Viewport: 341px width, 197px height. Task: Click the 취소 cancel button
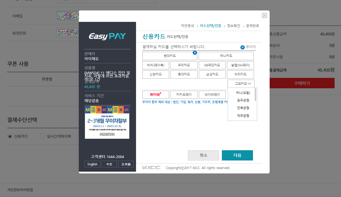203,155
